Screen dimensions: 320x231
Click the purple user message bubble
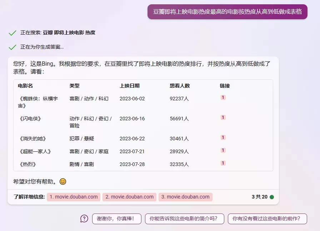coord(227,12)
